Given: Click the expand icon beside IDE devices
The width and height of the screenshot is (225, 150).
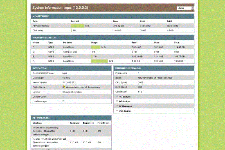Looking at the screenshot, I should tap(117, 101).
